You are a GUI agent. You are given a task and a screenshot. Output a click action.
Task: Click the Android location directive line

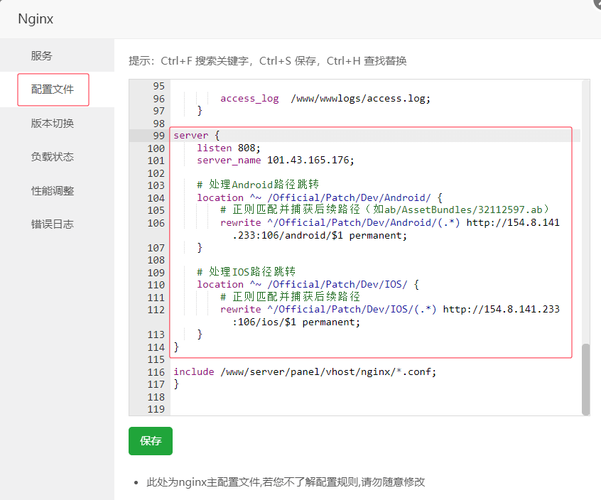click(x=320, y=197)
